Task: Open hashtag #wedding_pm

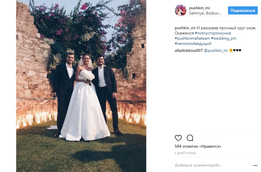Action: 223,39
